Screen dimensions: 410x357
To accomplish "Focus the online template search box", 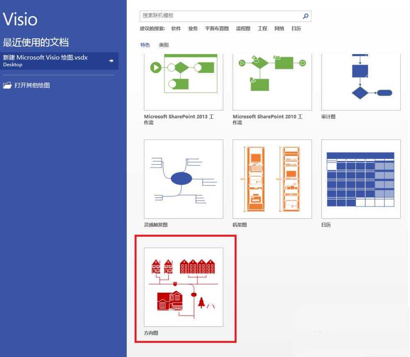I will [x=225, y=16].
